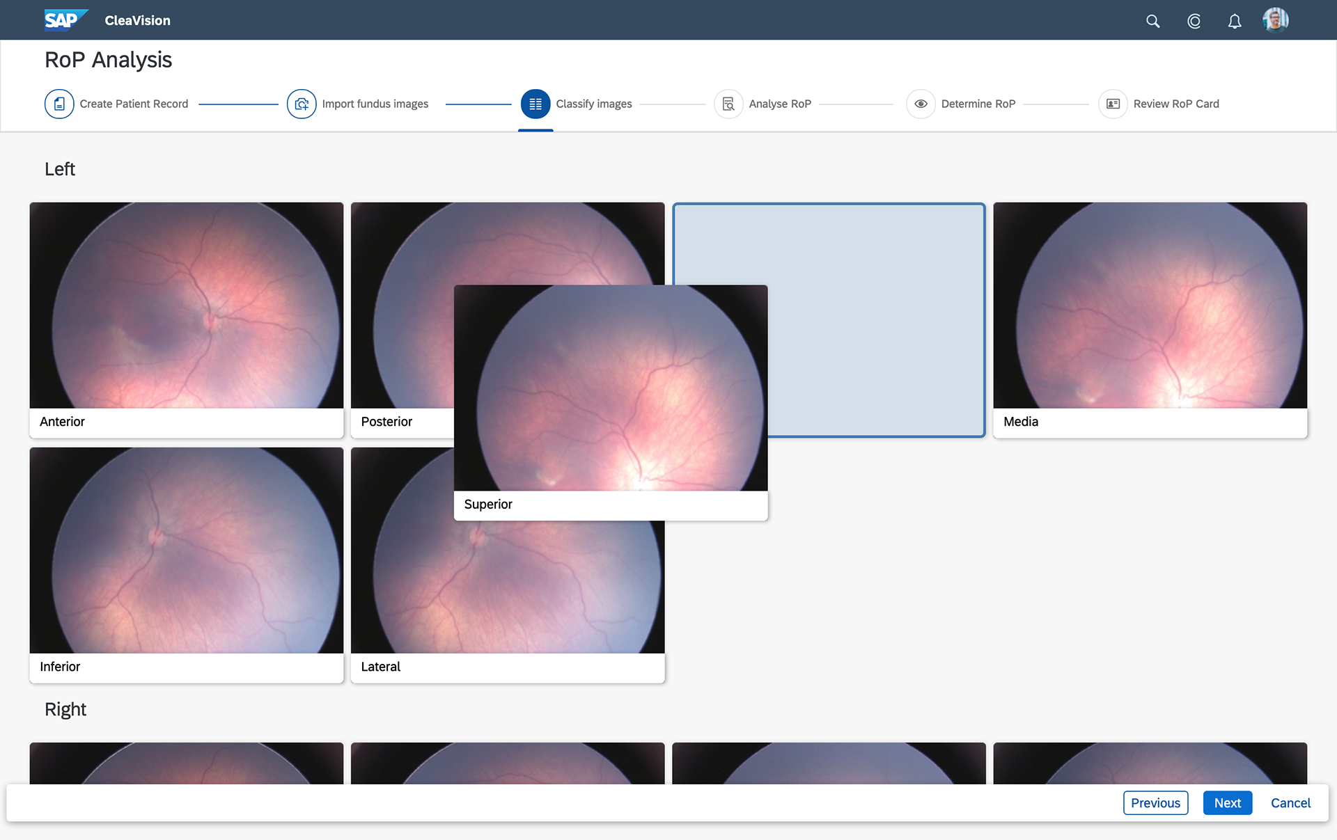Click the Import fundus images step icon
This screenshot has height=840, width=1337.
pyautogui.click(x=302, y=104)
